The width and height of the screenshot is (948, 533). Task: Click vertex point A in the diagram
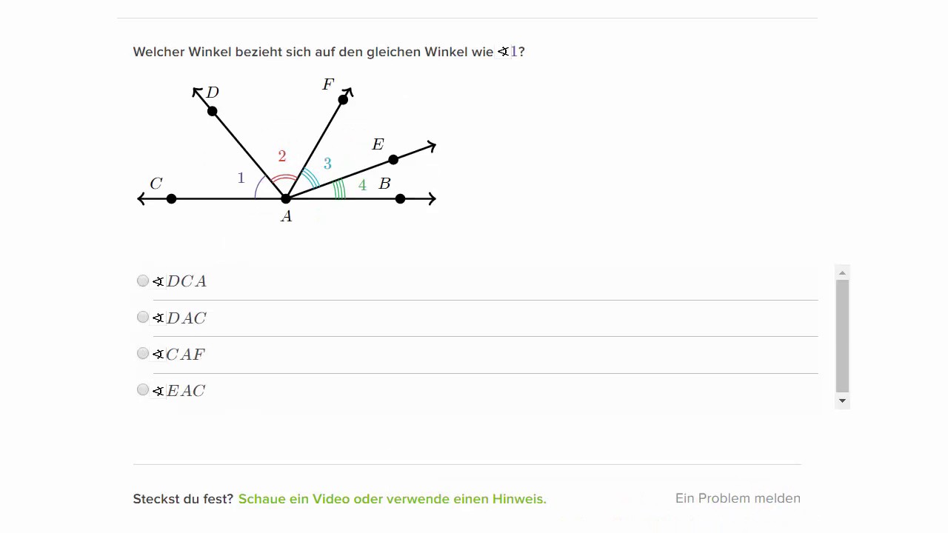[x=286, y=198]
